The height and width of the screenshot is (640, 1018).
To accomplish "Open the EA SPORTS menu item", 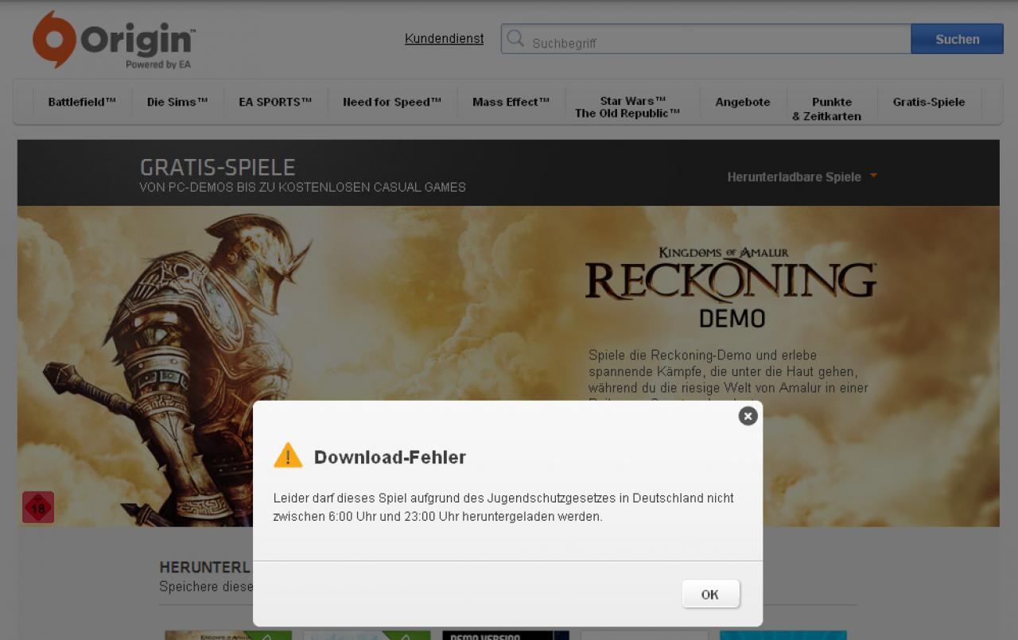I will pyautogui.click(x=275, y=102).
